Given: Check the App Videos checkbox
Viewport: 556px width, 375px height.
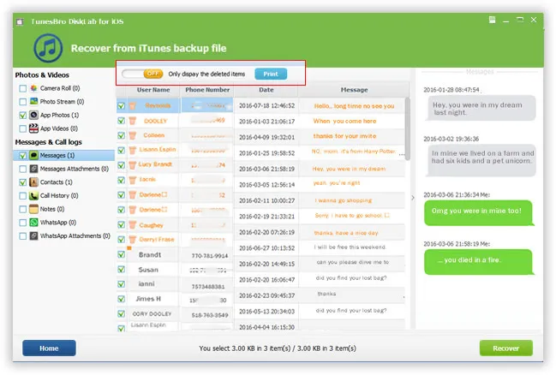Looking at the screenshot, I should coord(22,128).
